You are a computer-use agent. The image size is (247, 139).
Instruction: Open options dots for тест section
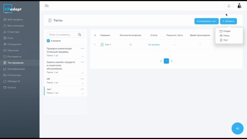82,89
